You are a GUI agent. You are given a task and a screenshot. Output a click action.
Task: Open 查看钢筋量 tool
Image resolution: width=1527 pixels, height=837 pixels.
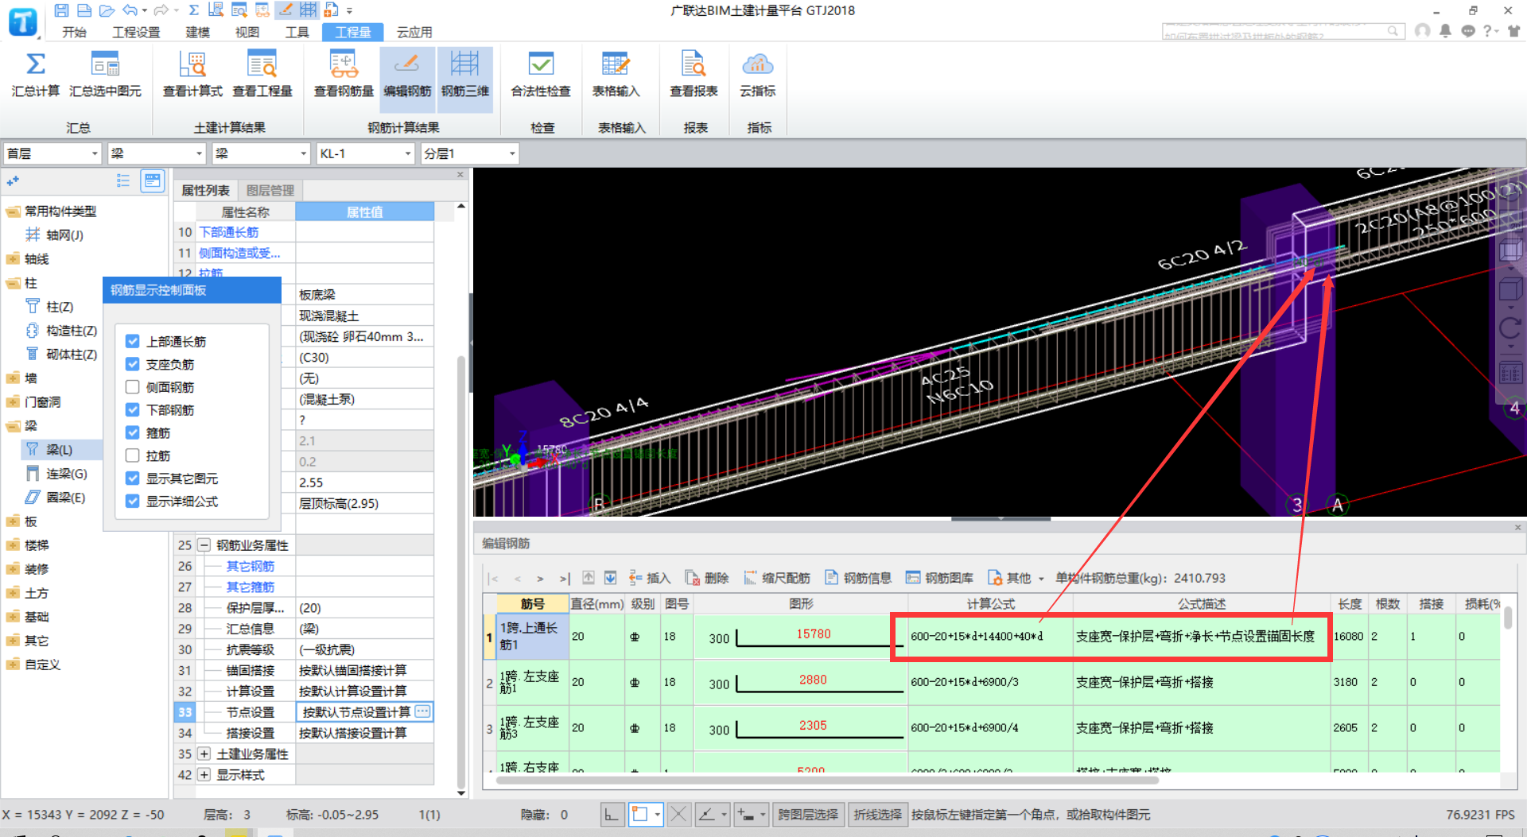pos(344,75)
